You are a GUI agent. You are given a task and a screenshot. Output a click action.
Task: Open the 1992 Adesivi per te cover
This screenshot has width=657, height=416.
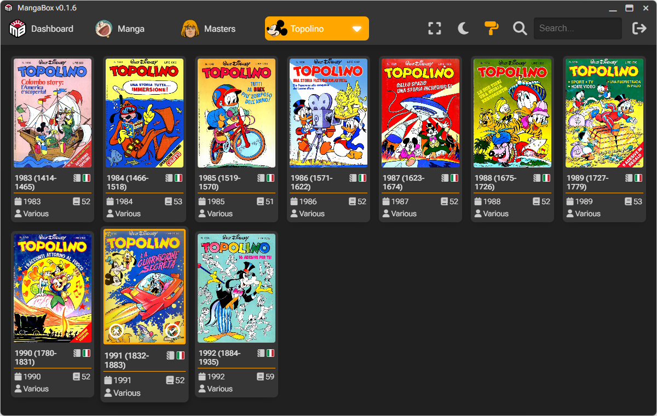coord(237,288)
